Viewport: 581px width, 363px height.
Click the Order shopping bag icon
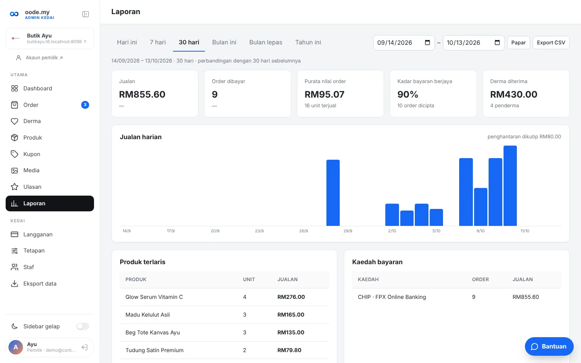click(15, 105)
